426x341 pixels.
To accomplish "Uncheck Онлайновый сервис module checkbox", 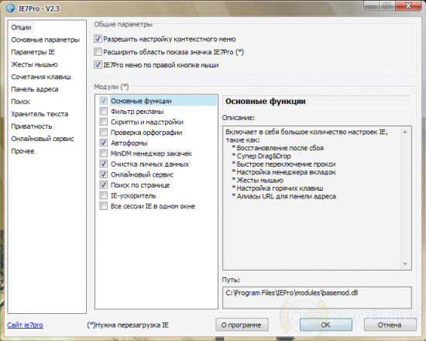I will click(103, 174).
